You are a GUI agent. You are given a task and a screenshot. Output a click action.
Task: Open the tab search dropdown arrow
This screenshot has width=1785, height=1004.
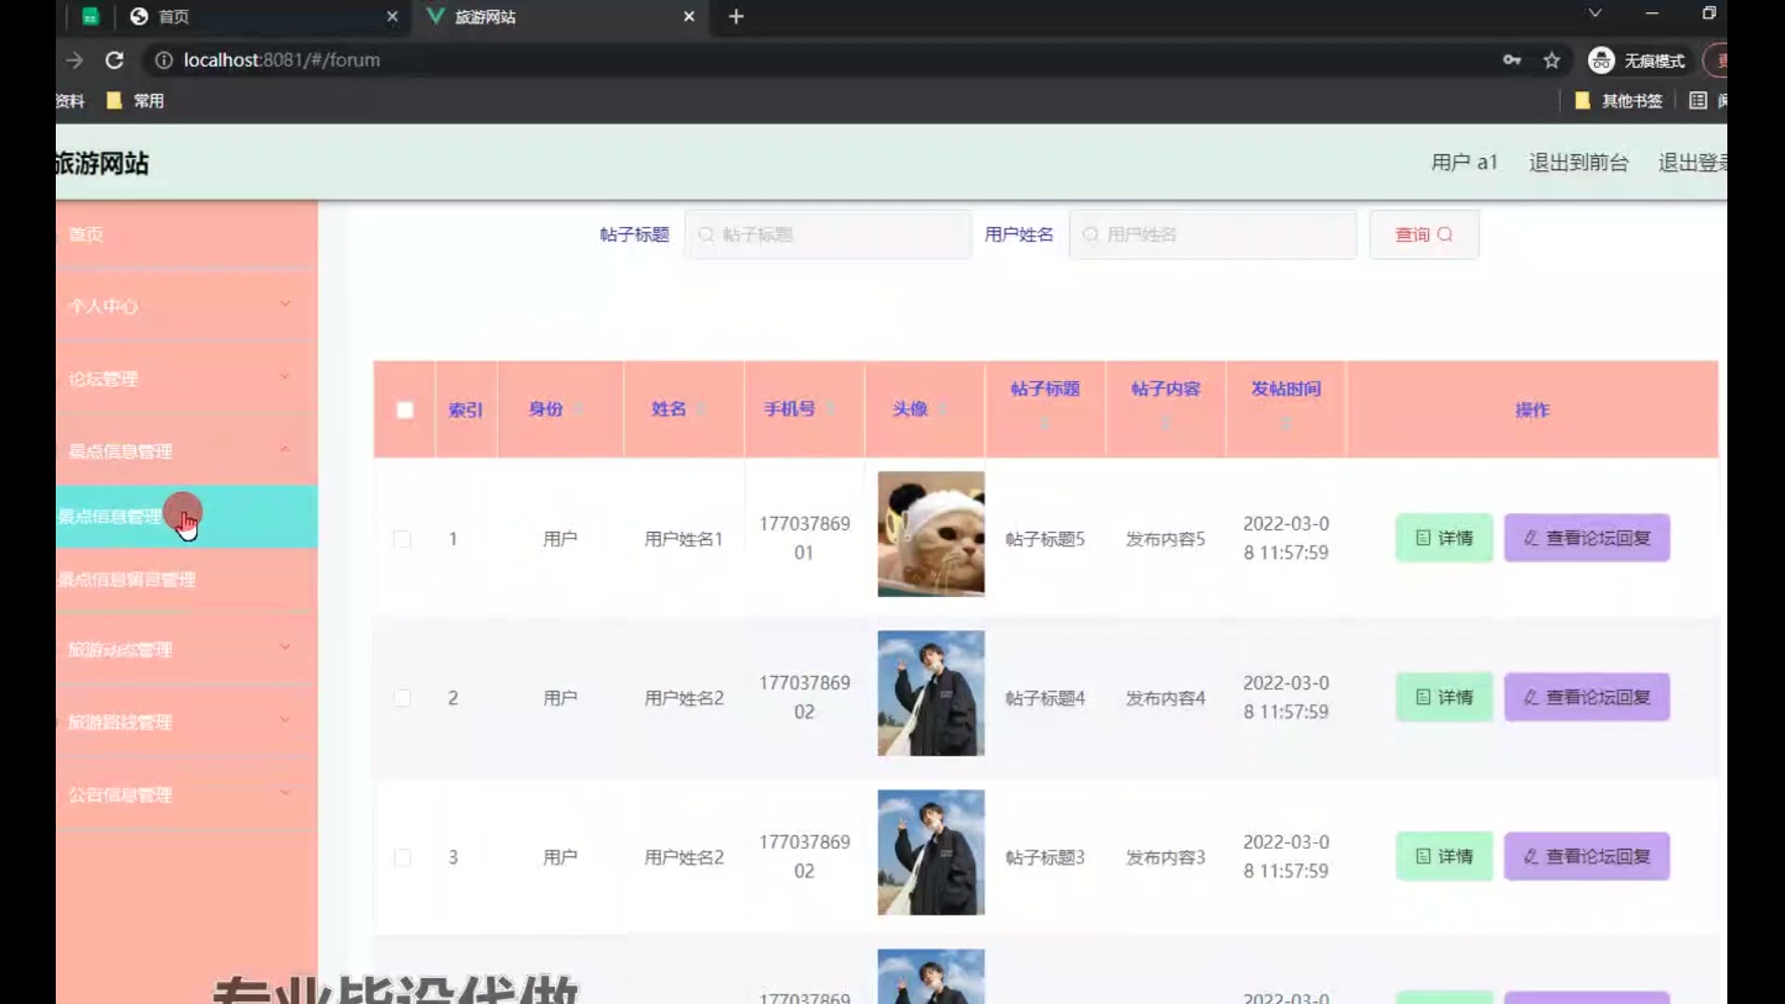point(1594,13)
